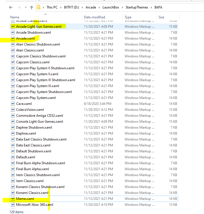
Task: Select file name Default Shutdown.xaml
Action: [x=34, y=151]
